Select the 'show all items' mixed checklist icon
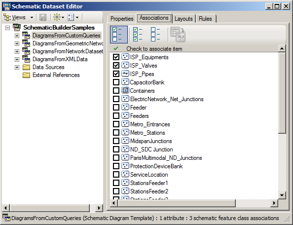Viewport: 293px width, 225px height. tap(119, 35)
